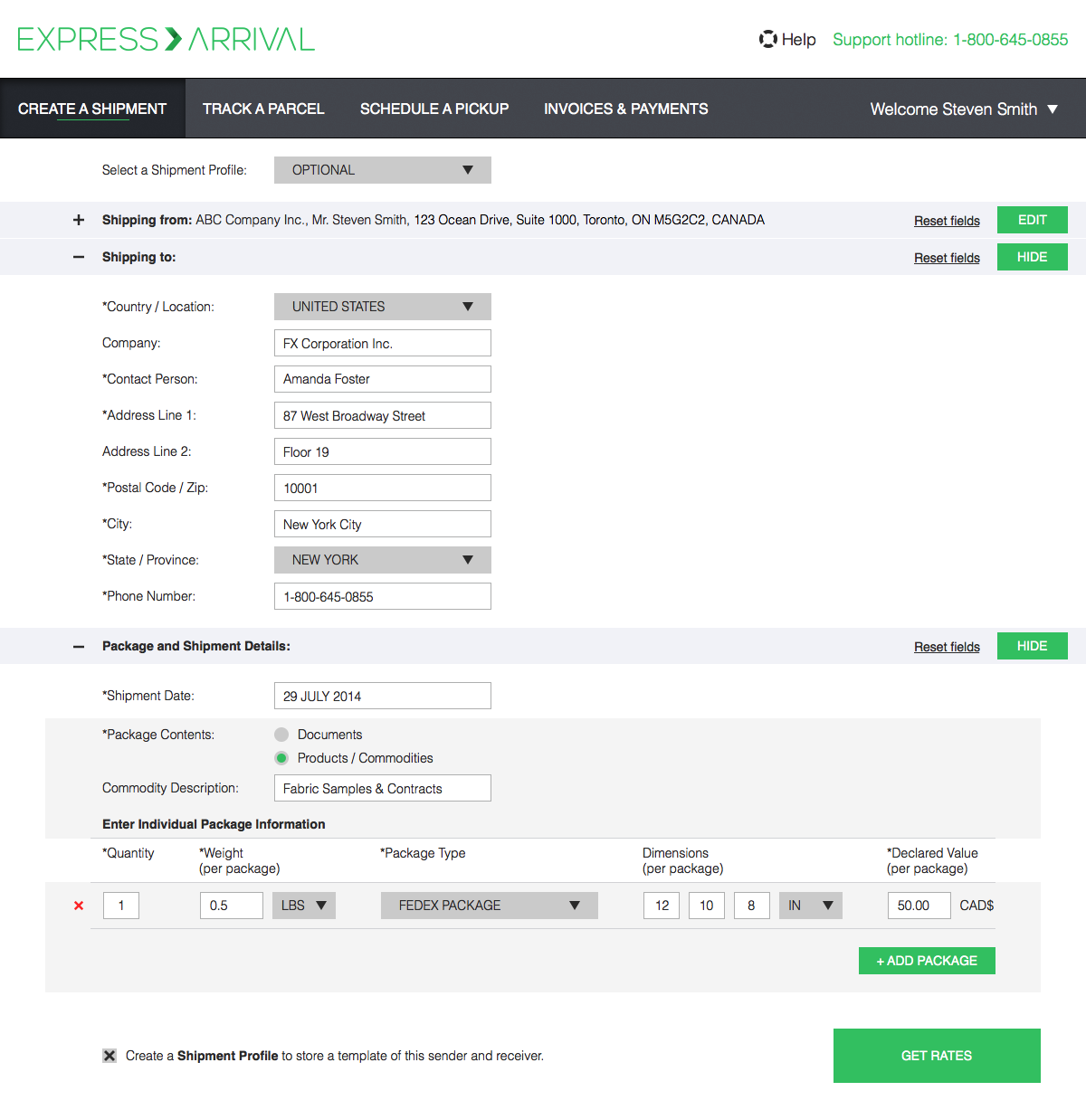Open the Track a Parcel tab
The image size is (1086, 1110).
pos(263,109)
